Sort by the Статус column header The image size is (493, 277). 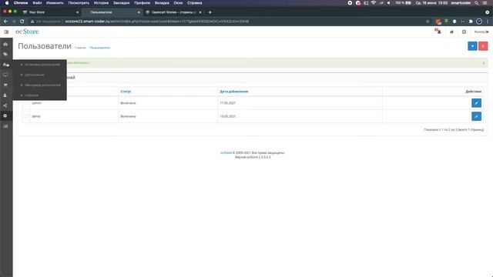126,92
